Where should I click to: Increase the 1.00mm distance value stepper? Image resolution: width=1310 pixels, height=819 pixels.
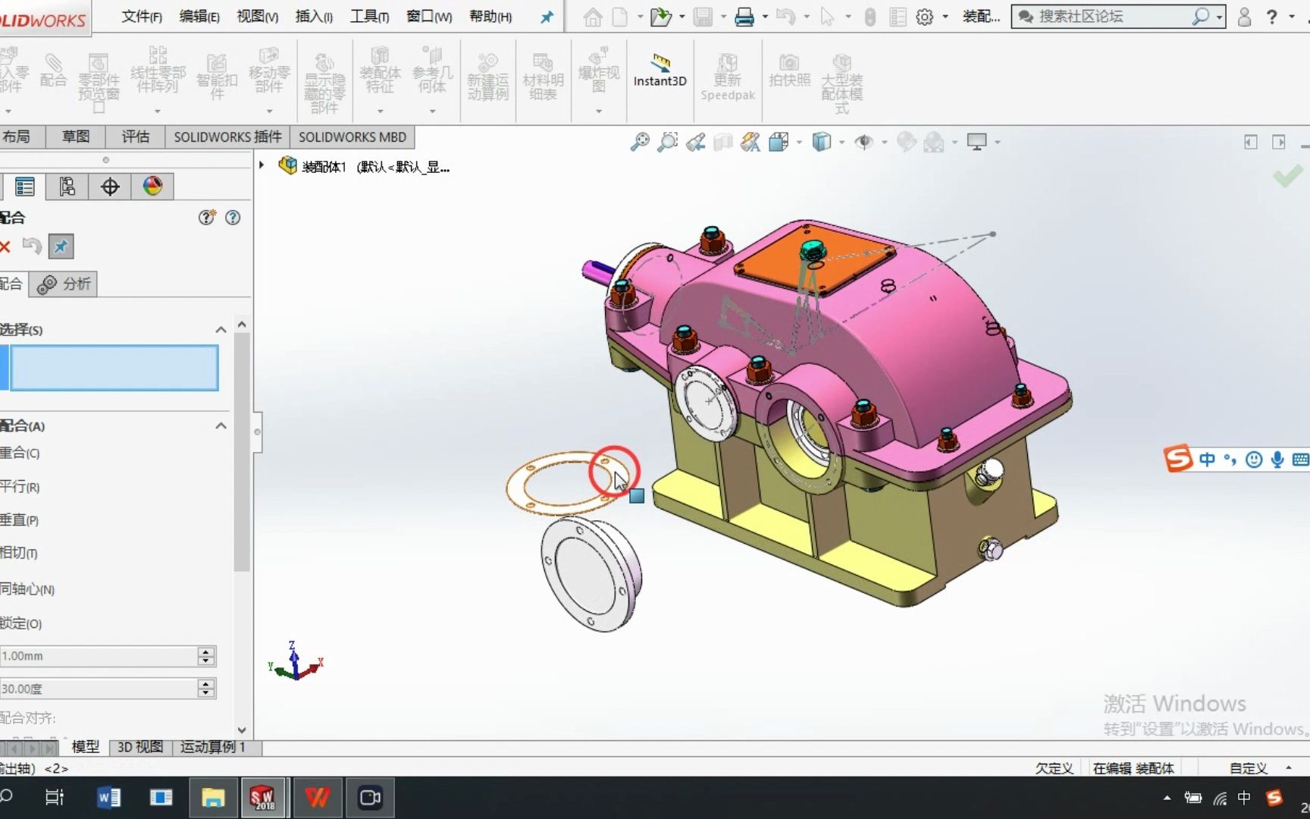pos(205,651)
